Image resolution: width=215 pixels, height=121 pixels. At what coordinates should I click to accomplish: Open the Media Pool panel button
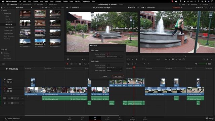click(x=12, y=4)
